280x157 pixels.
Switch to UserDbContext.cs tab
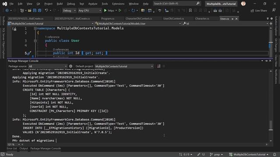pos(174,18)
